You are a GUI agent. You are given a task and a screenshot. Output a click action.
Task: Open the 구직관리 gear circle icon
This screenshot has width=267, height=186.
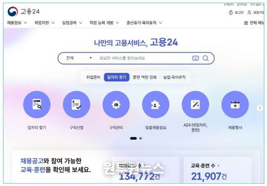pyautogui.click(x=116, y=104)
